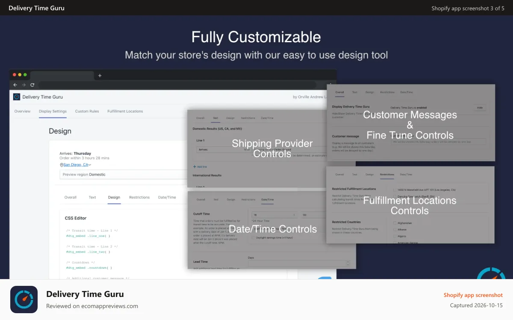513x320 pixels.
Task: Select the Text tab in the Shipping Provider panel
Action: tap(215, 118)
